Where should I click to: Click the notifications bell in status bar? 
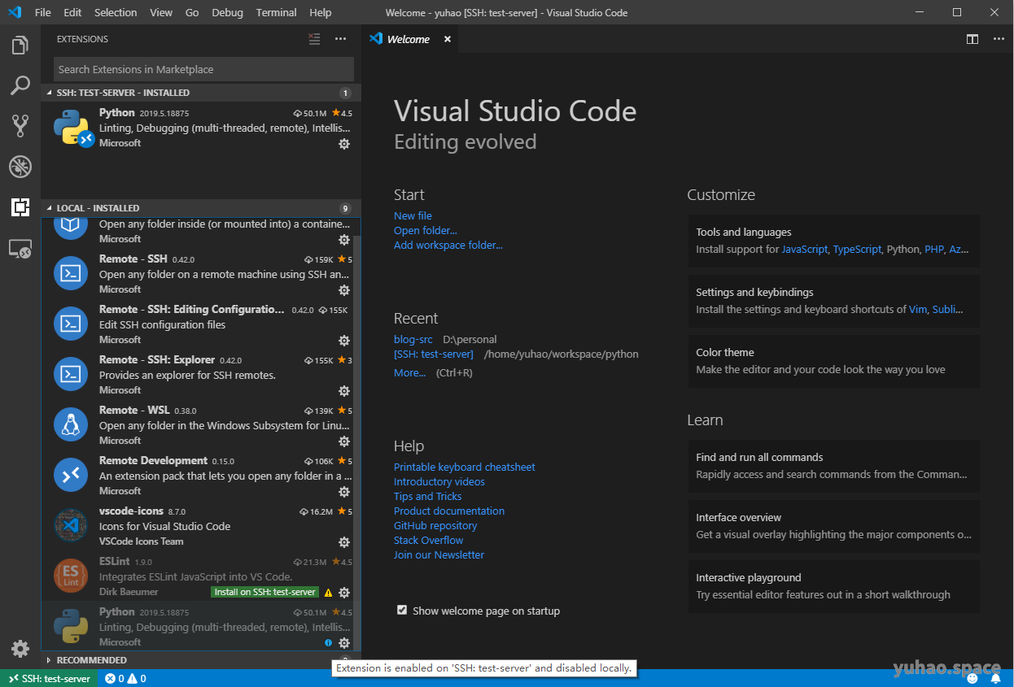click(x=995, y=678)
